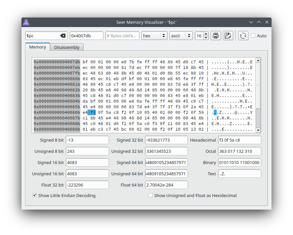The height and width of the screenshot is (235, 293).
Task: Click address 0x000000000040084b
Action: pos(57,101)
